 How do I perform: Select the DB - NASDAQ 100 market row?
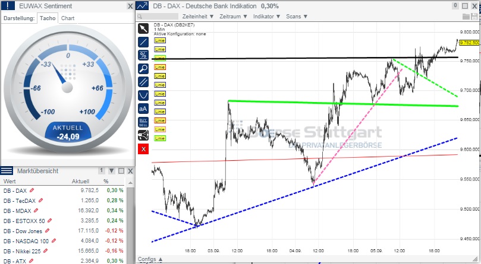click(63, 241)
